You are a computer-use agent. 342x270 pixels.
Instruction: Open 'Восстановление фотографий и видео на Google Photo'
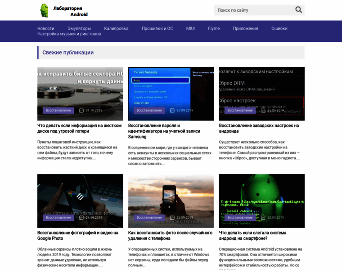[x=78, y=235]
